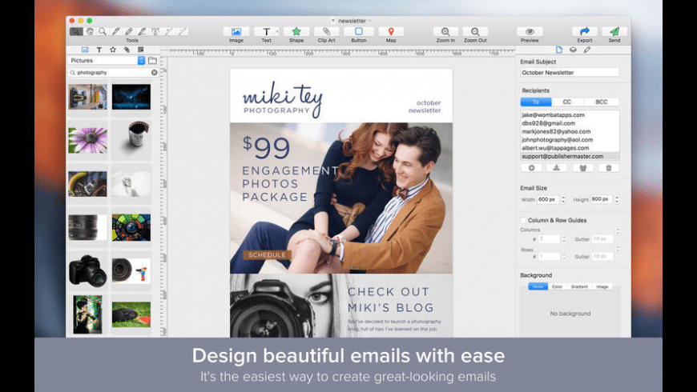Select the Color background option
Image resolution: width=697 pixels, height=392 pixels.
tap(557, 286)
